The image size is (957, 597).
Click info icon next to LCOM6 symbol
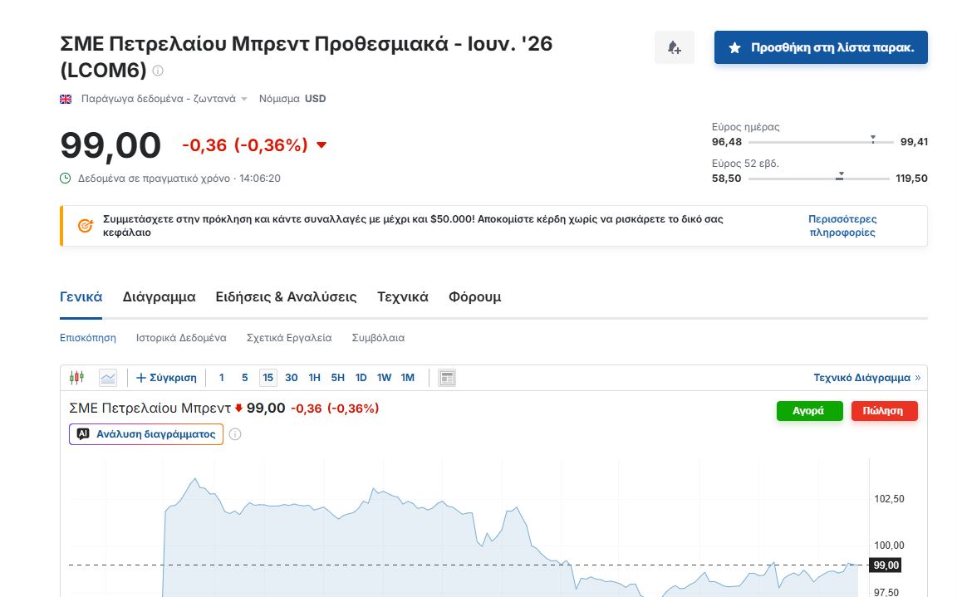(158, 71)
